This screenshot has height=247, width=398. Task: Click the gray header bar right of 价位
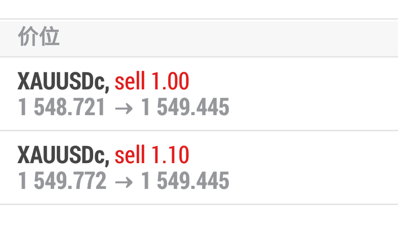228,38
